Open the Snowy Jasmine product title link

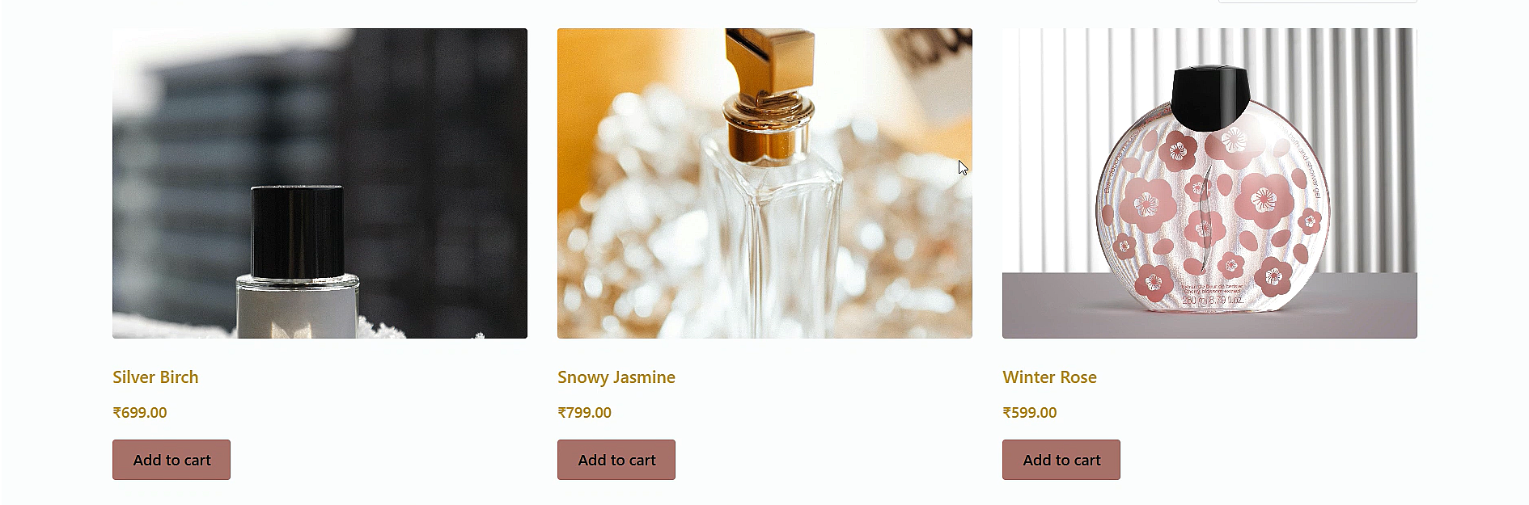(x=616, y=377)
